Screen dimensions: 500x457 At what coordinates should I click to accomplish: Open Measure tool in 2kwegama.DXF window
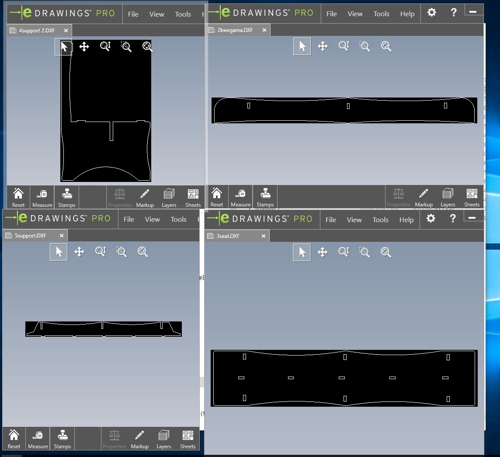240,197
